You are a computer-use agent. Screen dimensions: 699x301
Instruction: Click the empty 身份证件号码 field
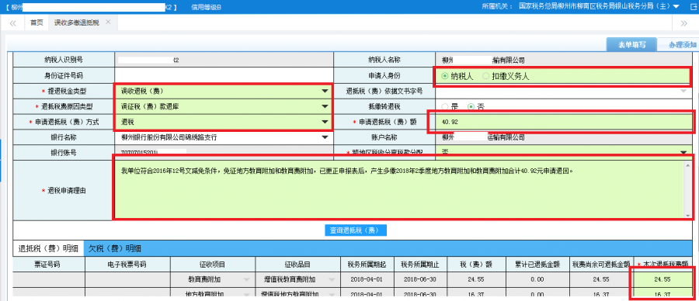click(x=224, y=76)
